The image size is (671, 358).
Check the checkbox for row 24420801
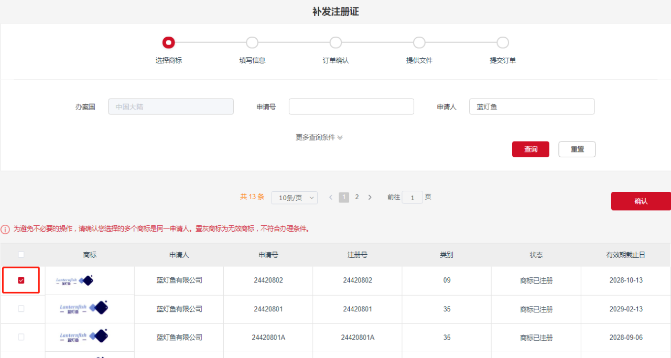tap(21, 309)
